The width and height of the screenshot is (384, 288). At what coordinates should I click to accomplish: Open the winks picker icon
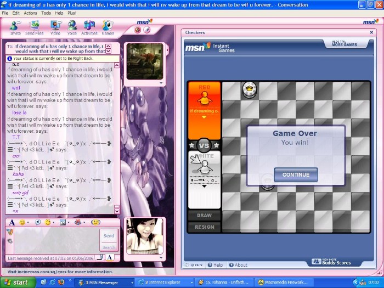(48, 222)
